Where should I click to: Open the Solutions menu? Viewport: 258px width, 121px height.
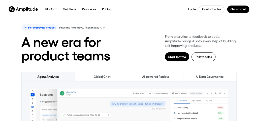70,9
